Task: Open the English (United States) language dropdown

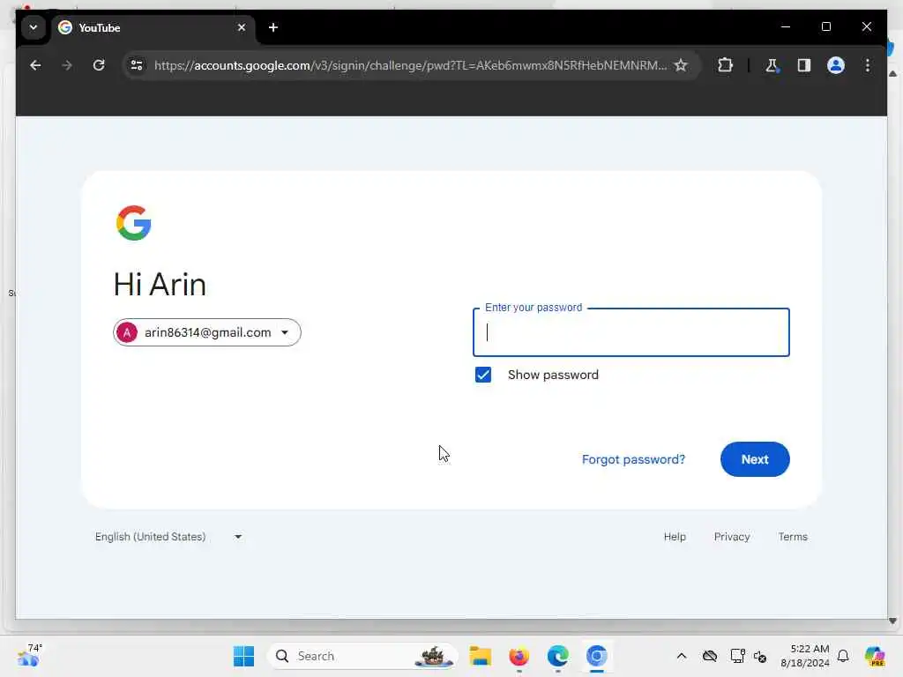Action: point(168,537)
